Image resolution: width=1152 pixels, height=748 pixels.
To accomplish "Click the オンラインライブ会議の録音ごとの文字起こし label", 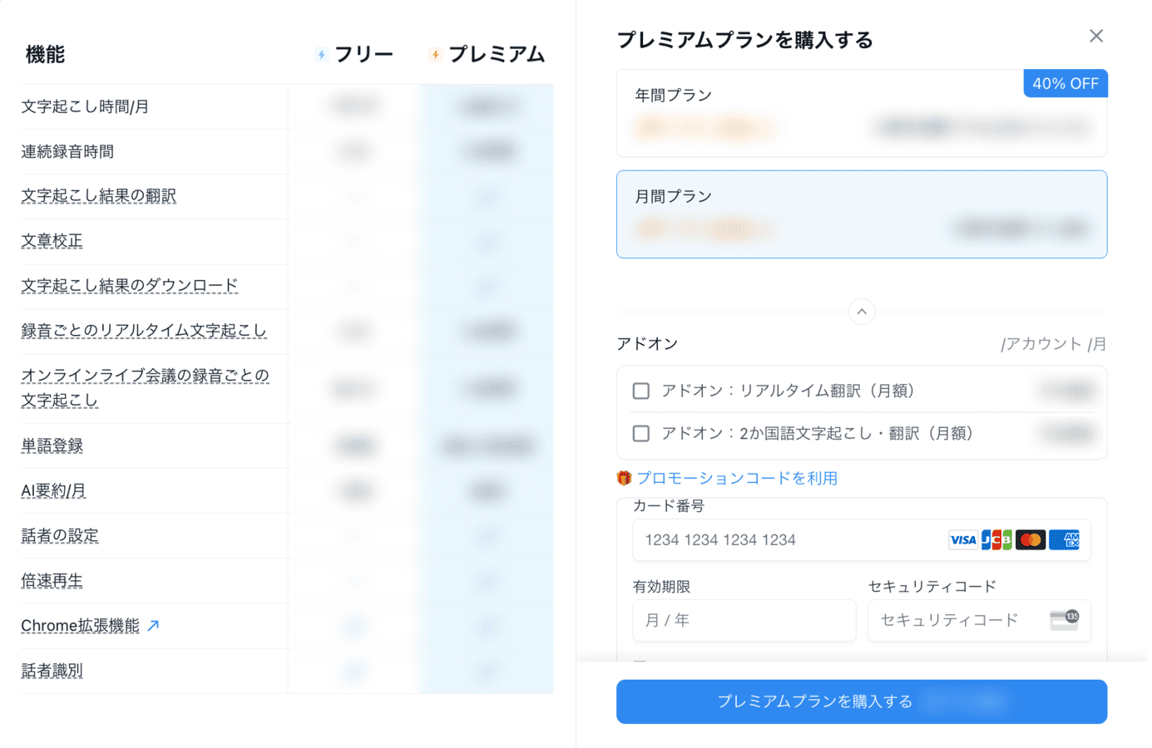I will point(145,388).
